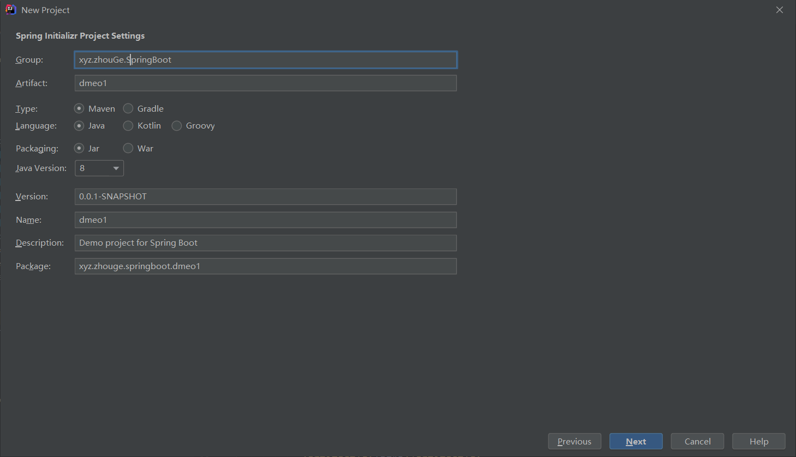Edit the Name field
796x457 pixels.
(266, 220)
